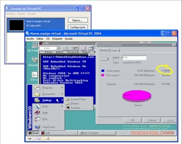Click OK in the Properties dialog

click(133, 120)
